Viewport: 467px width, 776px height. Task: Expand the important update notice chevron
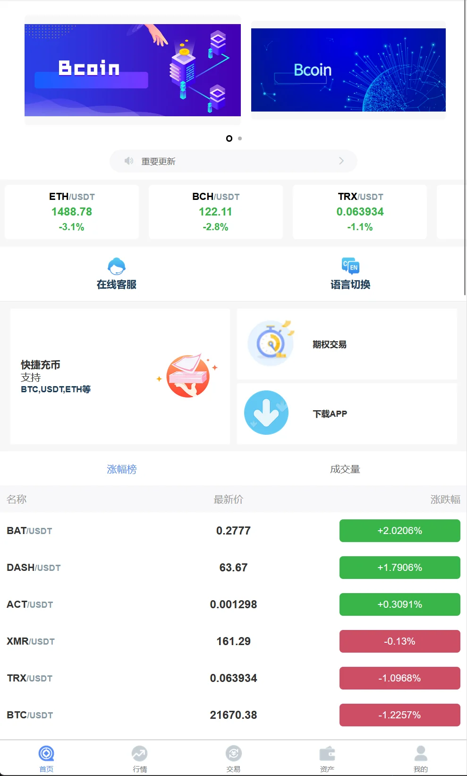tap(341, 161)
